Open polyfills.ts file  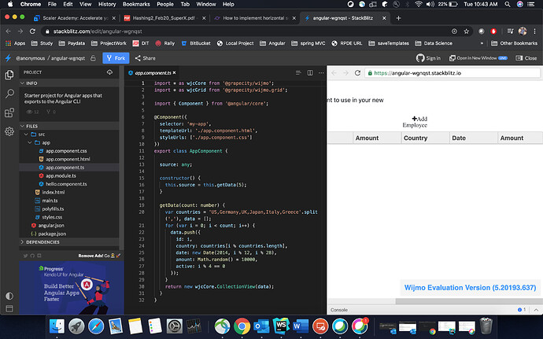tap(53, 208)
